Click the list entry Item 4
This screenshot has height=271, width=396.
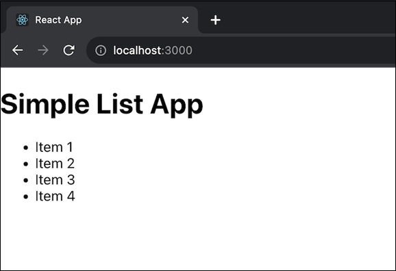pyautogui.click(x=55, y=196)
